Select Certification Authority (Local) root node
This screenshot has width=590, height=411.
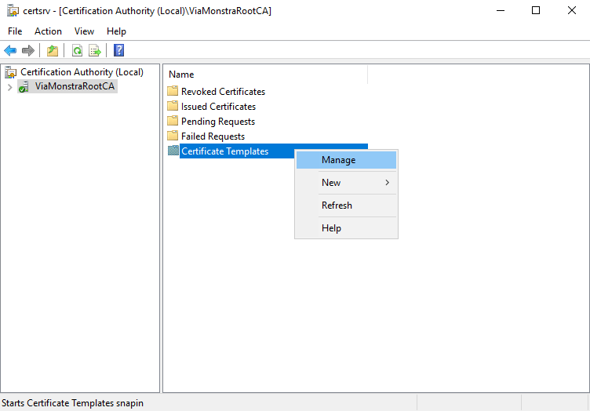[82, 72]
